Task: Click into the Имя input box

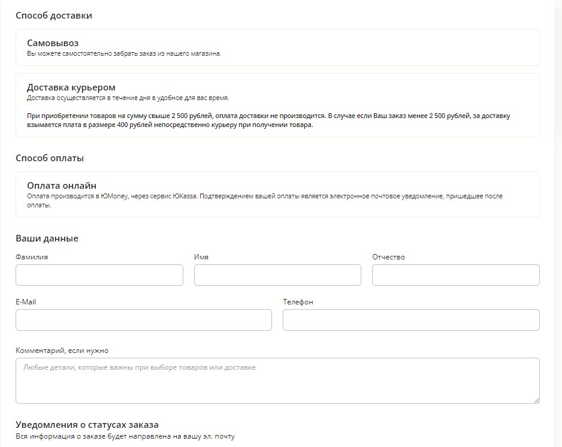Action: [x=277, y=275]
